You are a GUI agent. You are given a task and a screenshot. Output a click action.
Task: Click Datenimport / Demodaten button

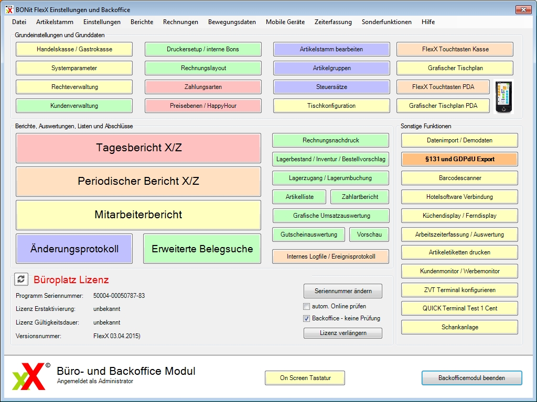click(459, 140)
